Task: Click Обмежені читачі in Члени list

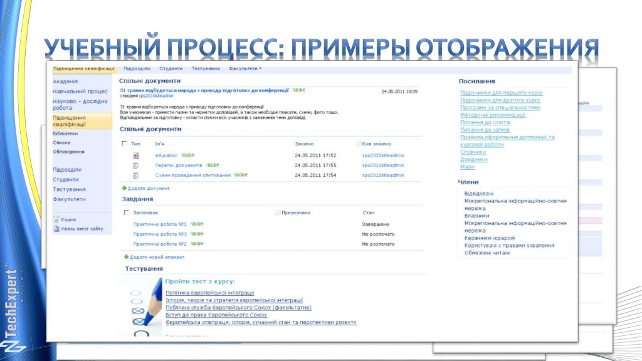Action: coord(487,253)
